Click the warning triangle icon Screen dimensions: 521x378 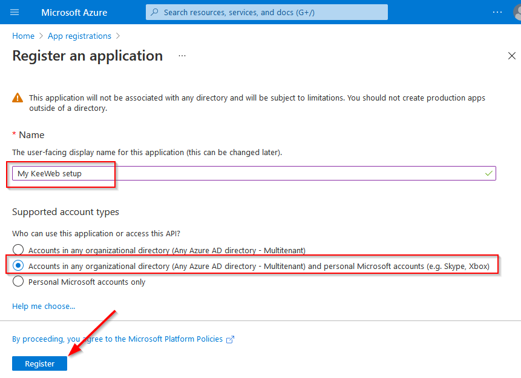16,98
